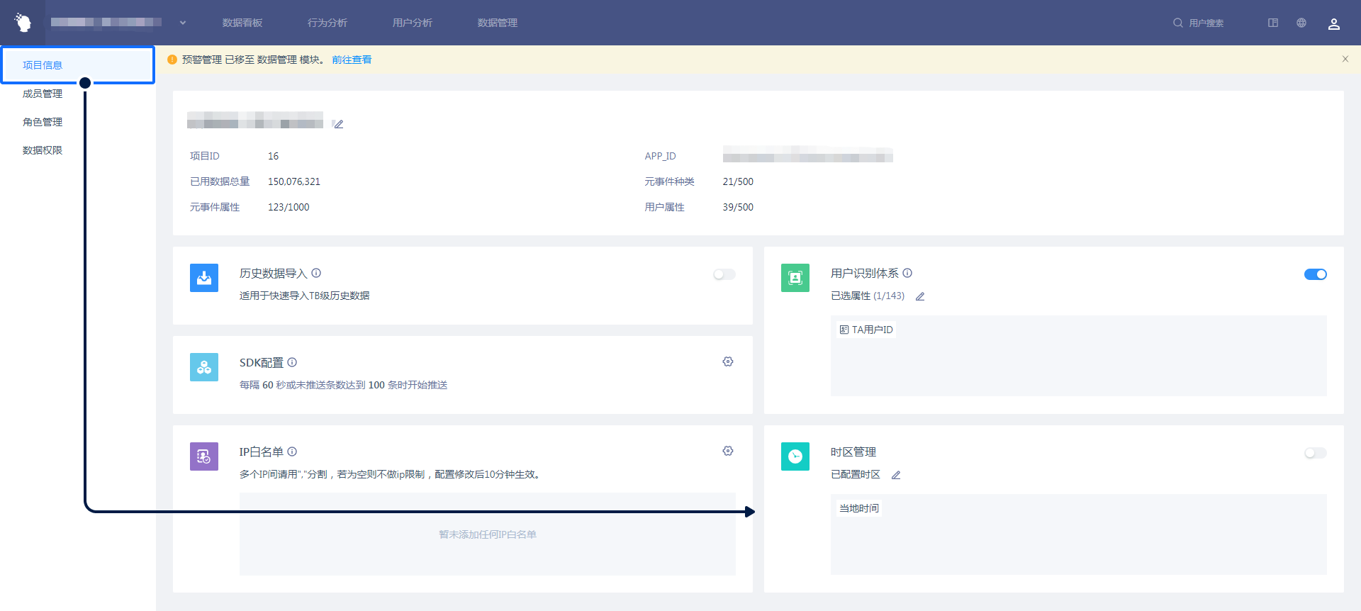
Task: Open the 数据看板 menu
Action: click(242, 23)
